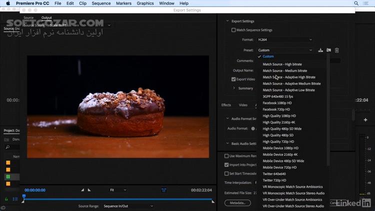Image resolution: width=375 pixels, height=211 pixels.
Task: Enable Use Maximum Render Quality checkbox
Action: click(226, 156)
